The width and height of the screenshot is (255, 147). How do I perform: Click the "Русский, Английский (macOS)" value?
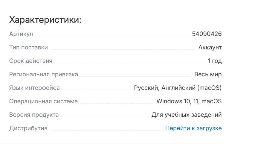click(178, 88)
